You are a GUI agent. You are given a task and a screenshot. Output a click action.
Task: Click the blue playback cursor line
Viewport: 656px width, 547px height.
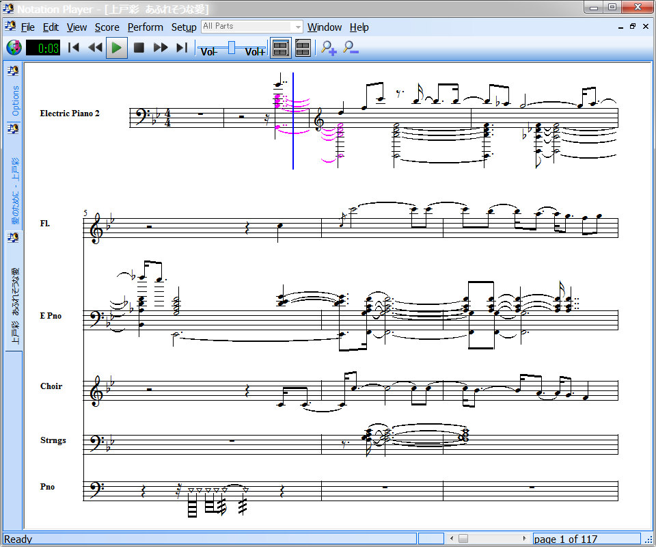(x=293, y=121)
